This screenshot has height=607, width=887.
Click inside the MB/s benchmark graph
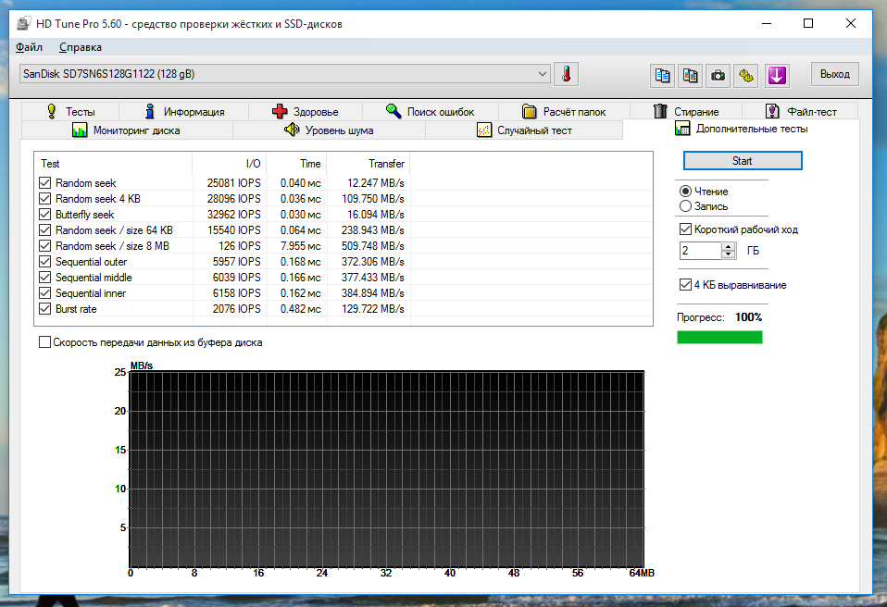(x=387, y=469)
